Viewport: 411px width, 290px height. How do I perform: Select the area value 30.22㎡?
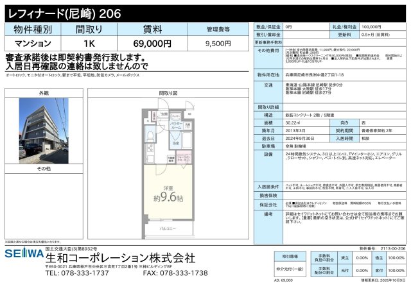pos(293,123)
